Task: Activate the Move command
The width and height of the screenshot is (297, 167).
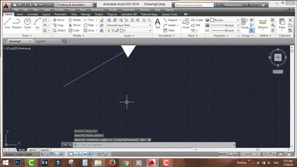Action: pyautogui.click(x=59, y=20)
